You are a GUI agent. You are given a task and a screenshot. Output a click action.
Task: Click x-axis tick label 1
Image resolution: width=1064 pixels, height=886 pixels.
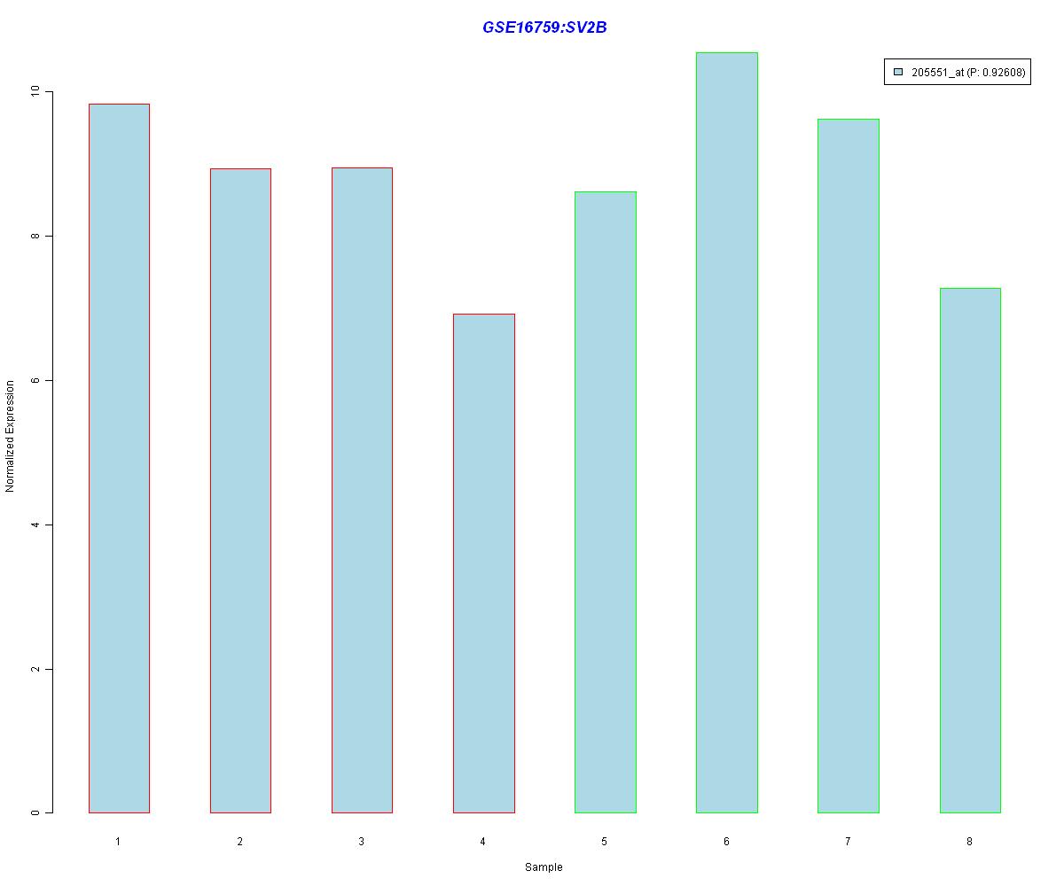(x=118, y=841)
